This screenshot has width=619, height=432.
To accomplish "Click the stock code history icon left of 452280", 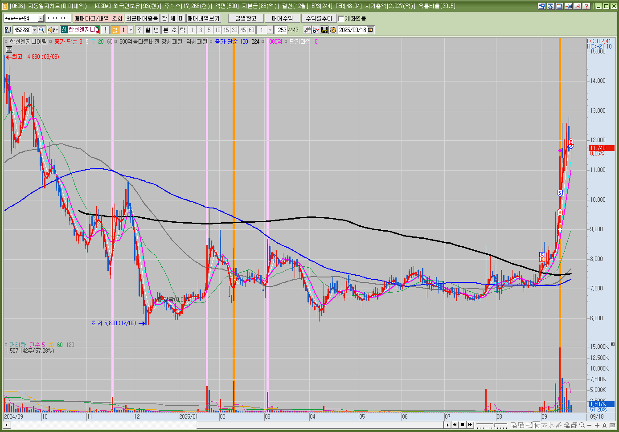I will point(8,30).
